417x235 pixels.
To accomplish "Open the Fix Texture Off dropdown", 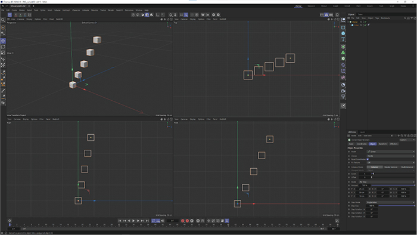I will [391, 162].
